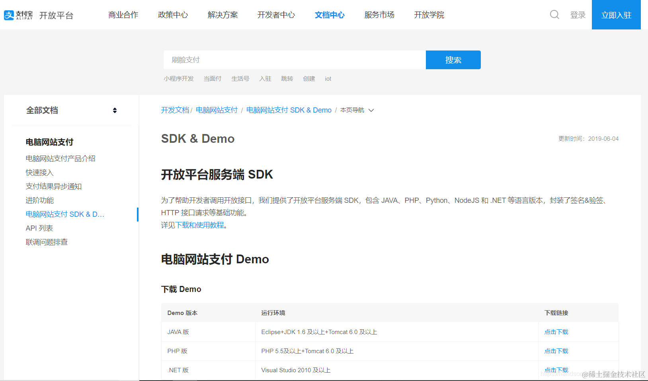Click the 登录 link

point(578,15)
